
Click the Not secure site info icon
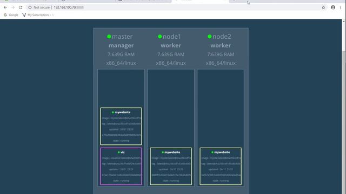30,7
